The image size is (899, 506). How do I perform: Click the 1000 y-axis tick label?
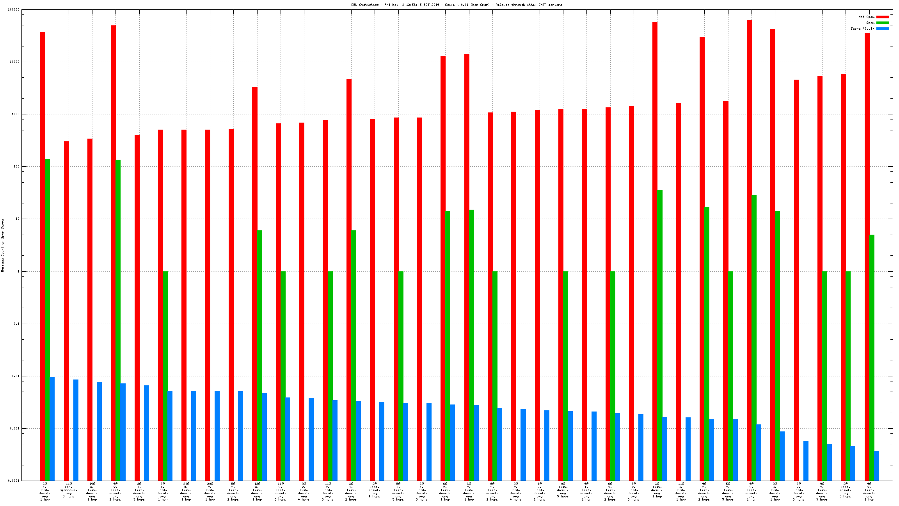pos(15,114)
